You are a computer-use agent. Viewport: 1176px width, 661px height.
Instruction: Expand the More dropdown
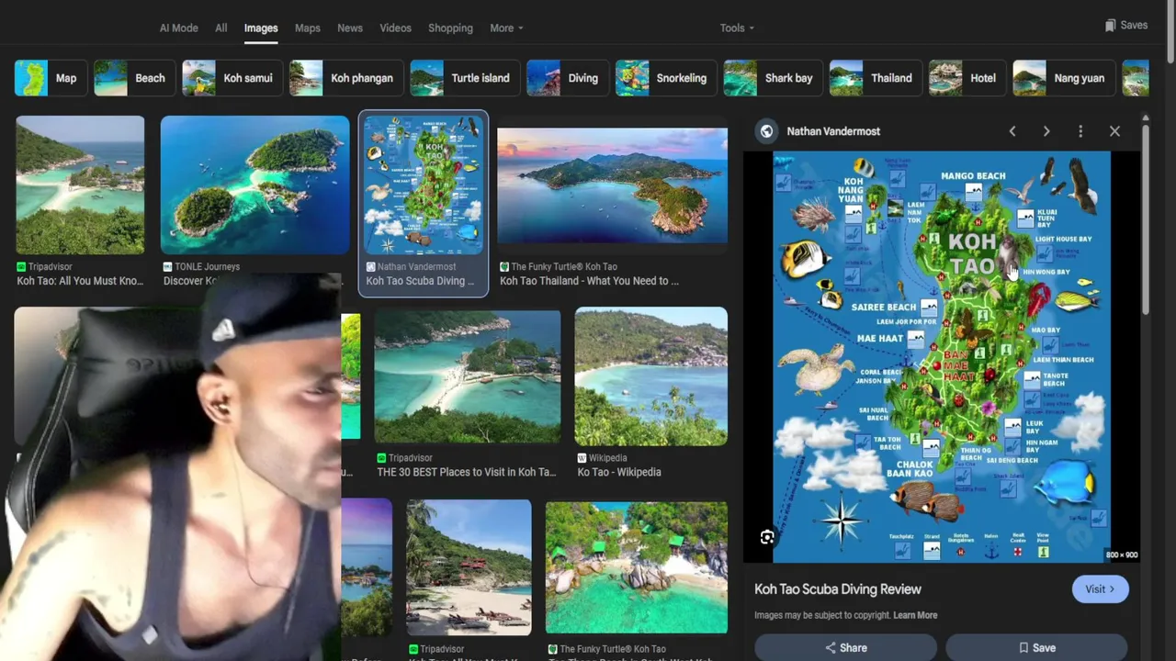pyautogui.click(x=506, y=28)
